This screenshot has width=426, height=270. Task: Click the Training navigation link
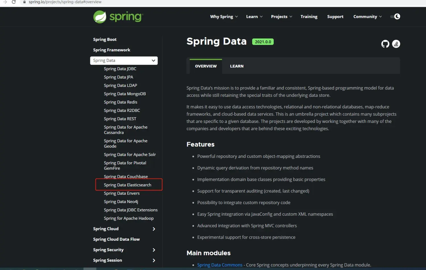309,17
